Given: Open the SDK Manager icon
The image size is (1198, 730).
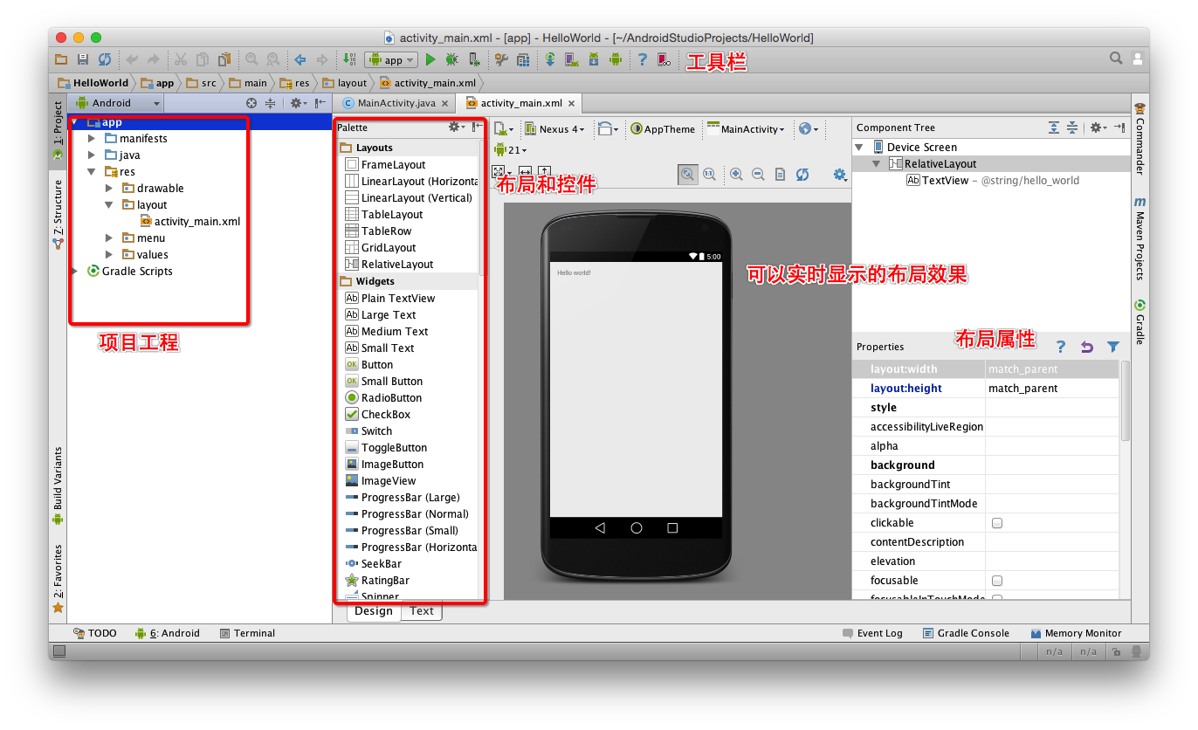Looking at the screenshot, I should (594, 59).
